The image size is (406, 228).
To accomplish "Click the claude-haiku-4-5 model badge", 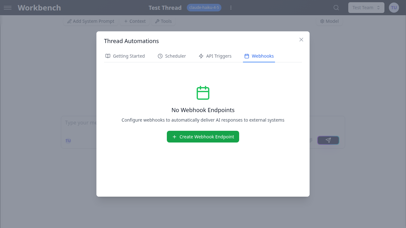I will click(204, 7).
